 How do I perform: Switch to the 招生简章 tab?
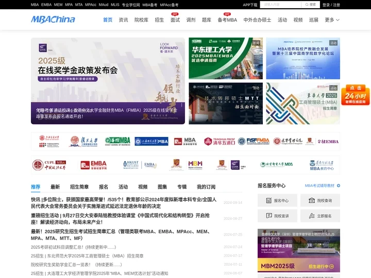(79, 187)
